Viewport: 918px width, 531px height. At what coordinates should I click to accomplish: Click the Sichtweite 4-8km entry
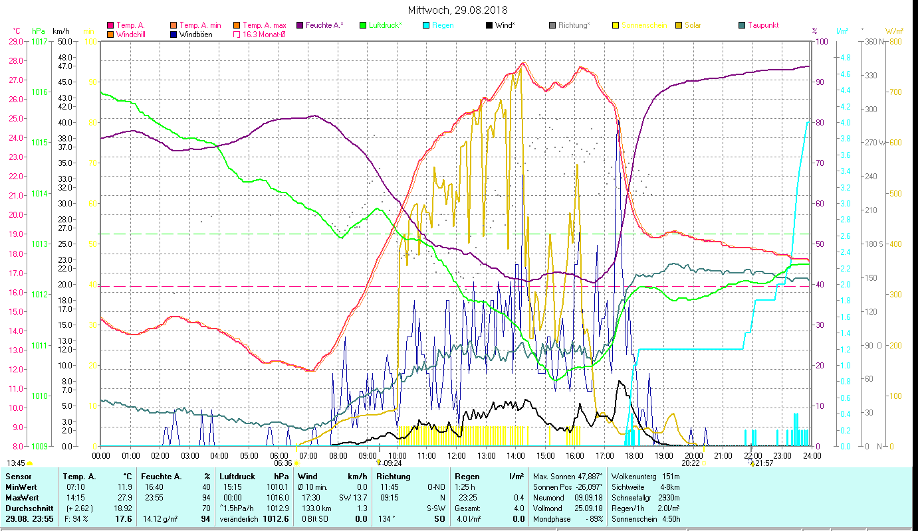coord(645,487)
